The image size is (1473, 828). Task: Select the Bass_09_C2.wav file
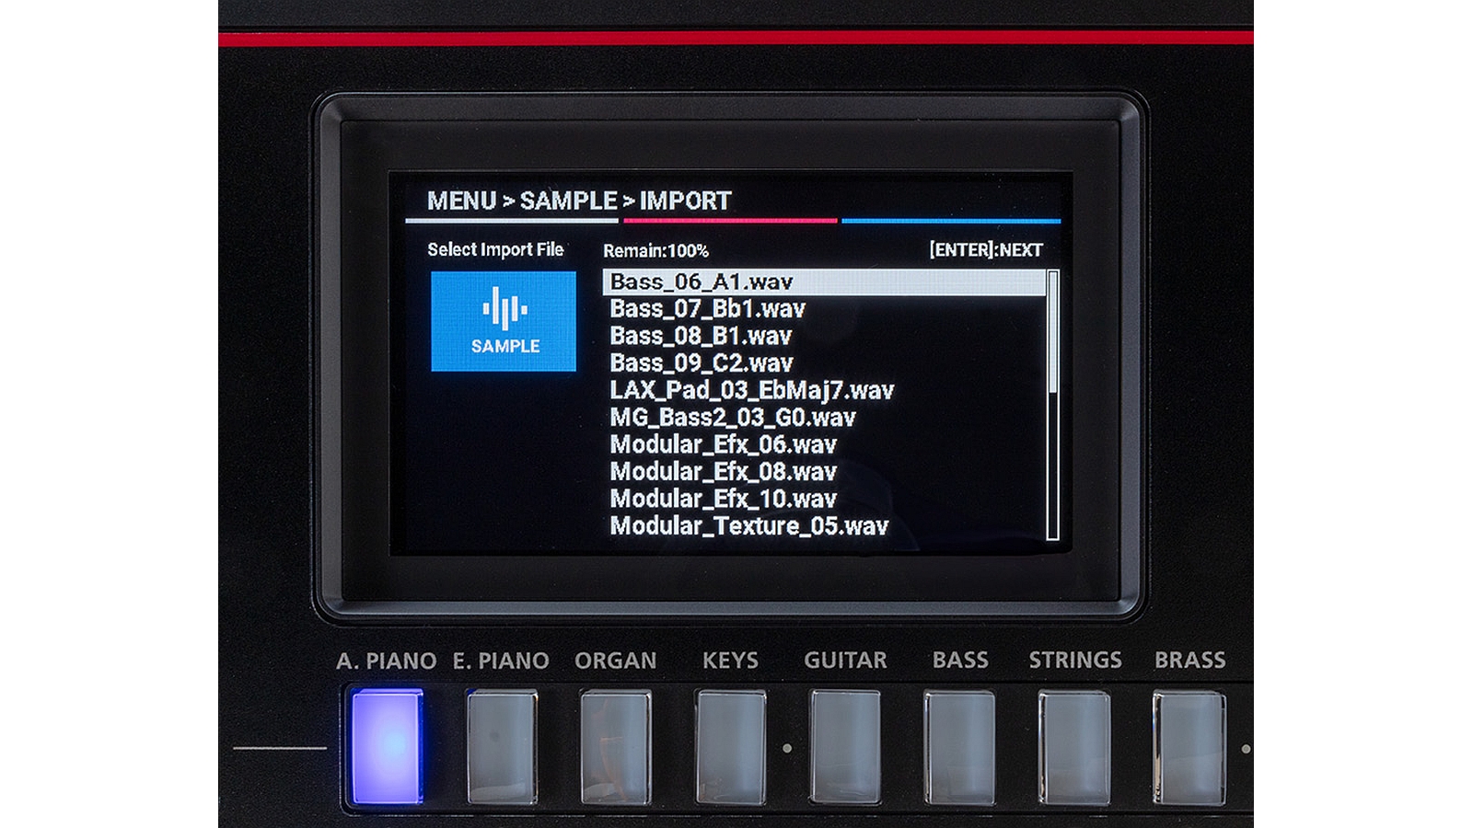(701, 363)
